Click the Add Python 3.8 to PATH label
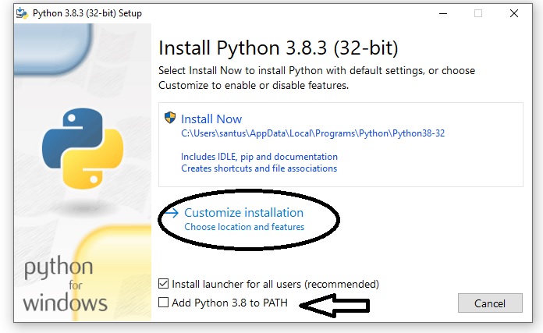543x333 pixels. coord(229,303)
